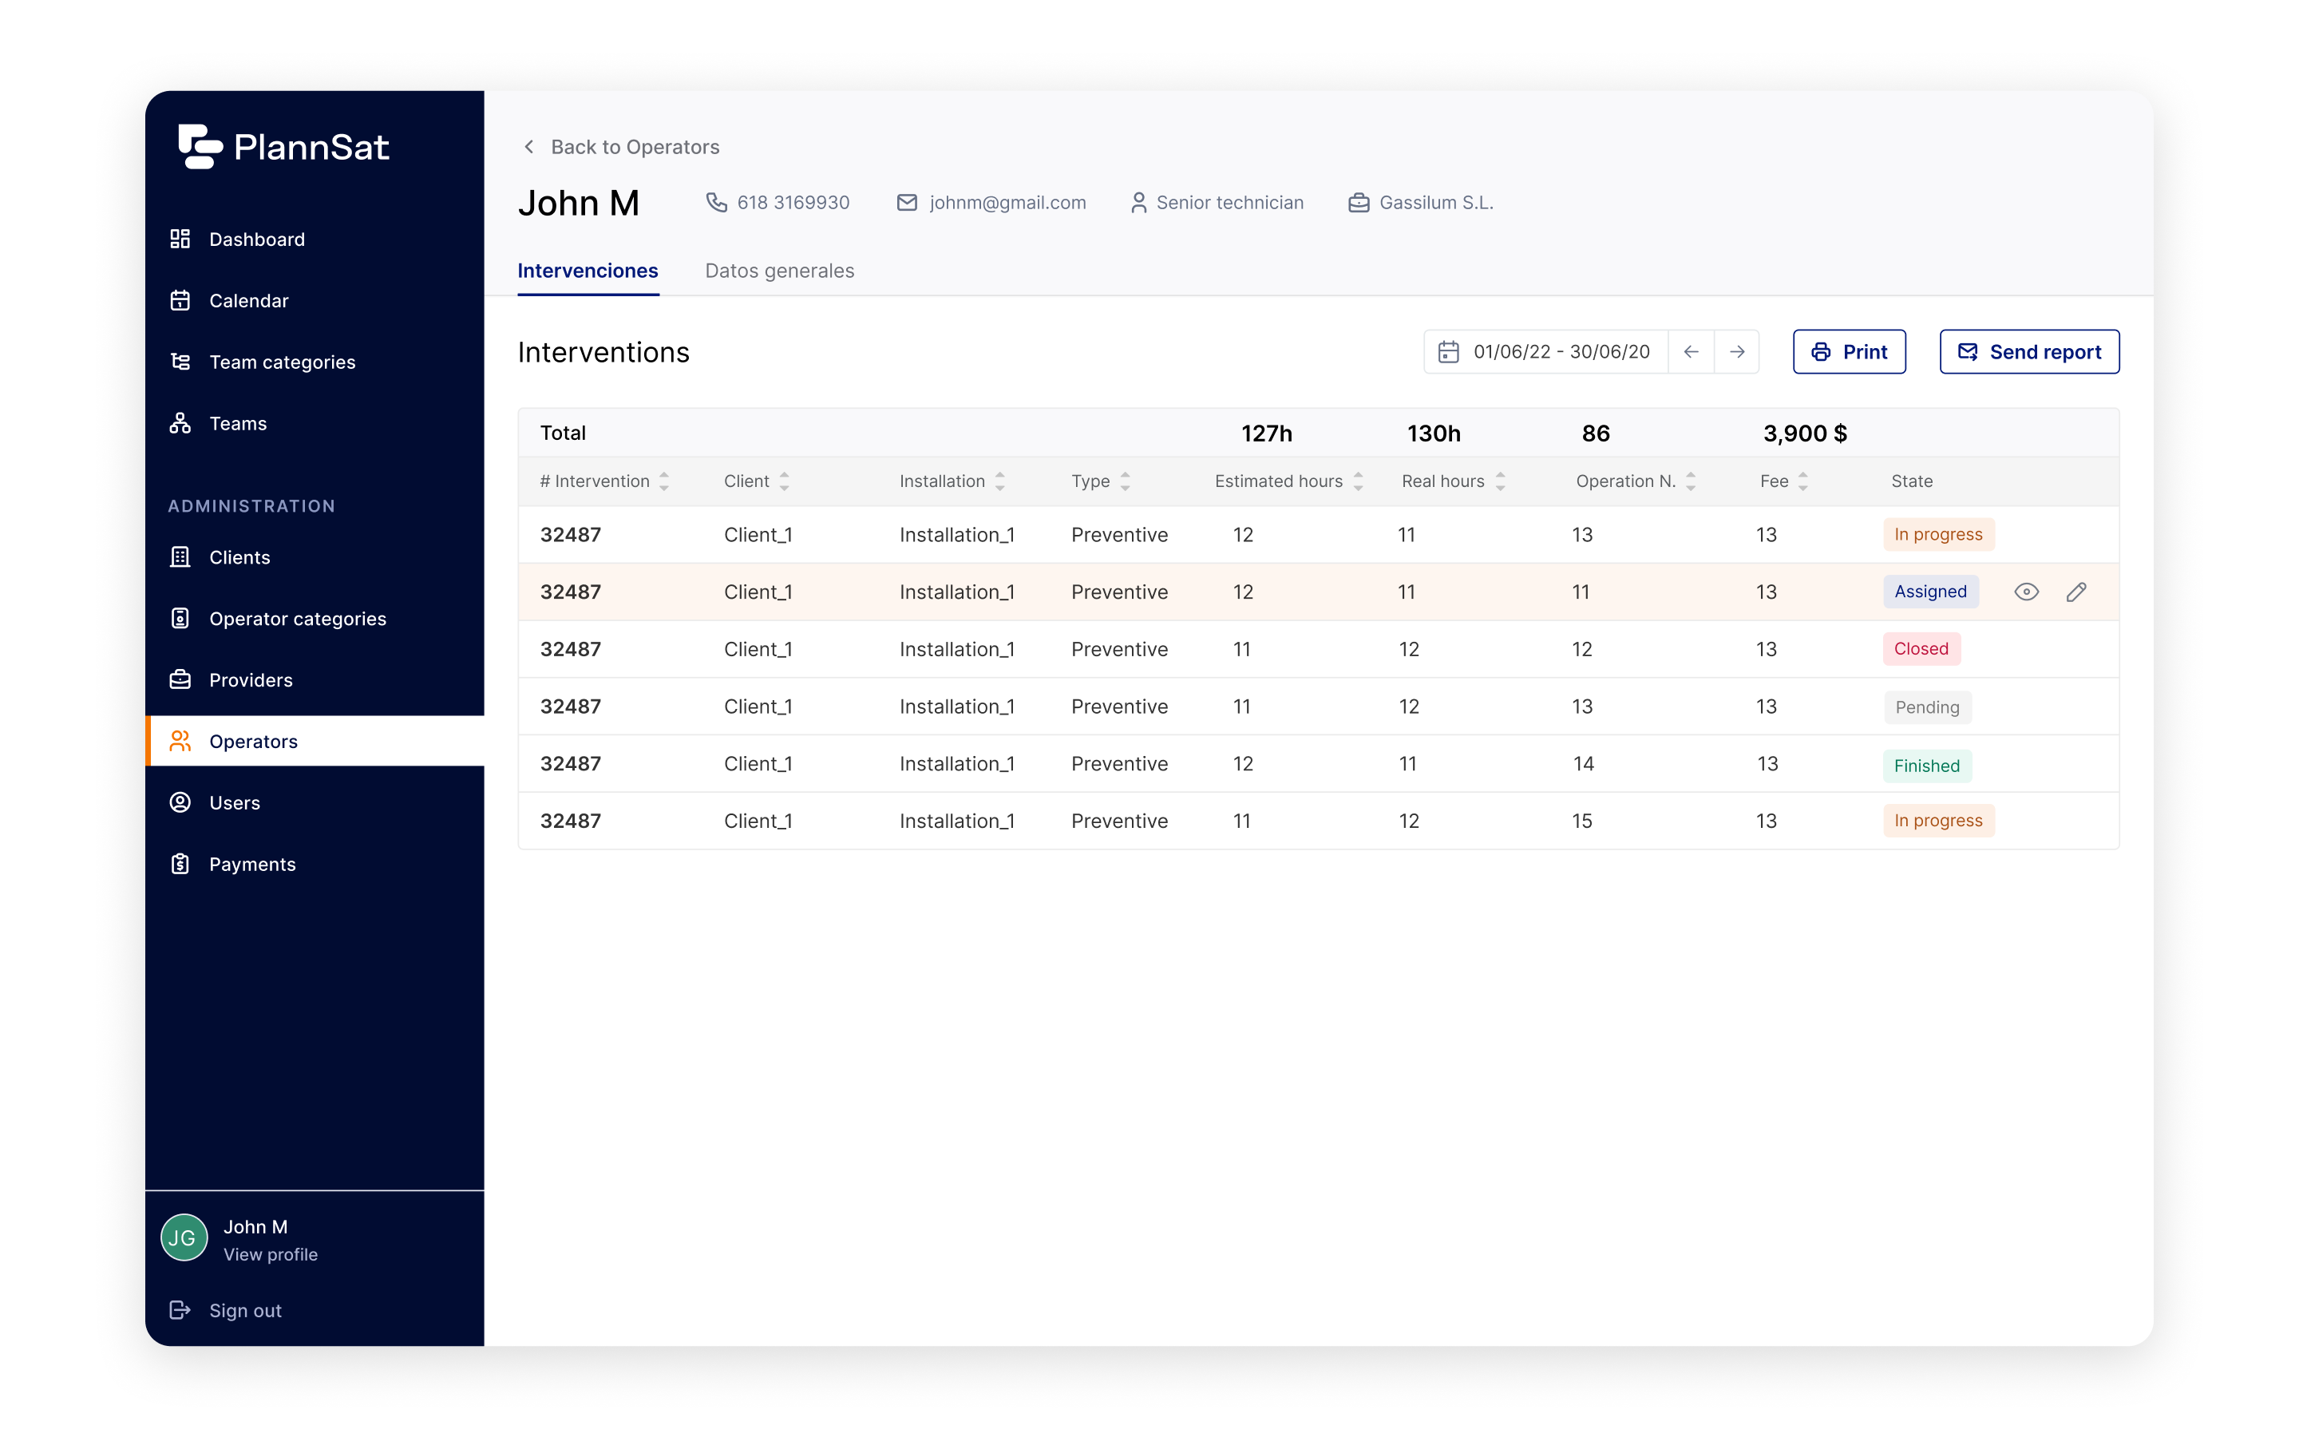Sort by Estimated hours column
The height and width of the screenshot is (1437, 2299).
[x=1358, y=482]
